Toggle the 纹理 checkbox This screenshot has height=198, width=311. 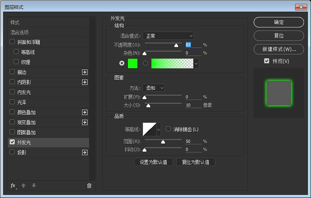point(16,62)
